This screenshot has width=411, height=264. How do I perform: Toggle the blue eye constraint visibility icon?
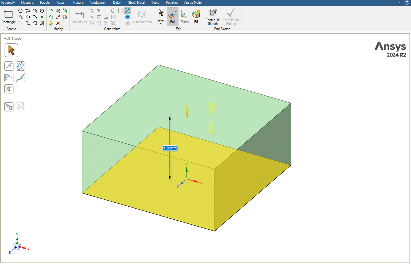[x=128, y=17]
